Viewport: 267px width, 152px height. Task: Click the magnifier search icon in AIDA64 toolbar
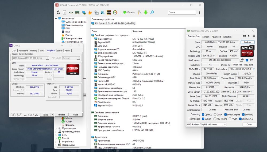click(x=152, y=12)
